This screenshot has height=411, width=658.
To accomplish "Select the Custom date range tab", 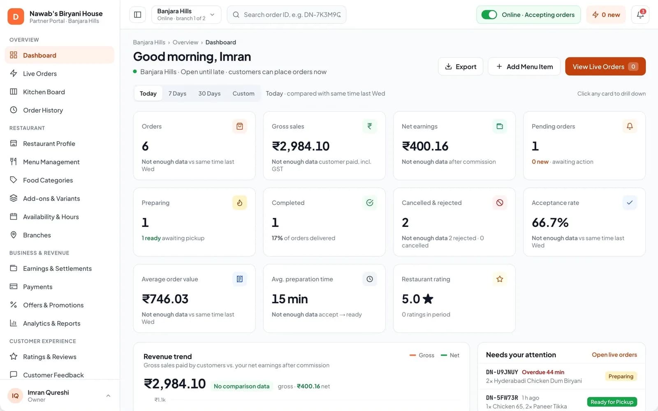I will point(243,93).
